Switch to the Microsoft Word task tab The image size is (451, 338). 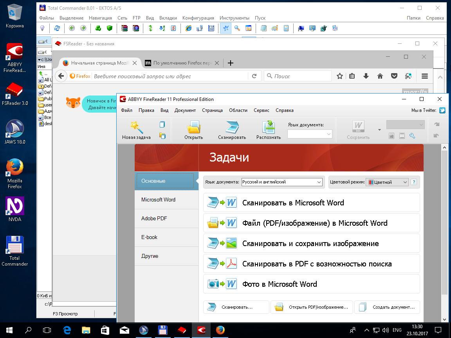point(166,200)
